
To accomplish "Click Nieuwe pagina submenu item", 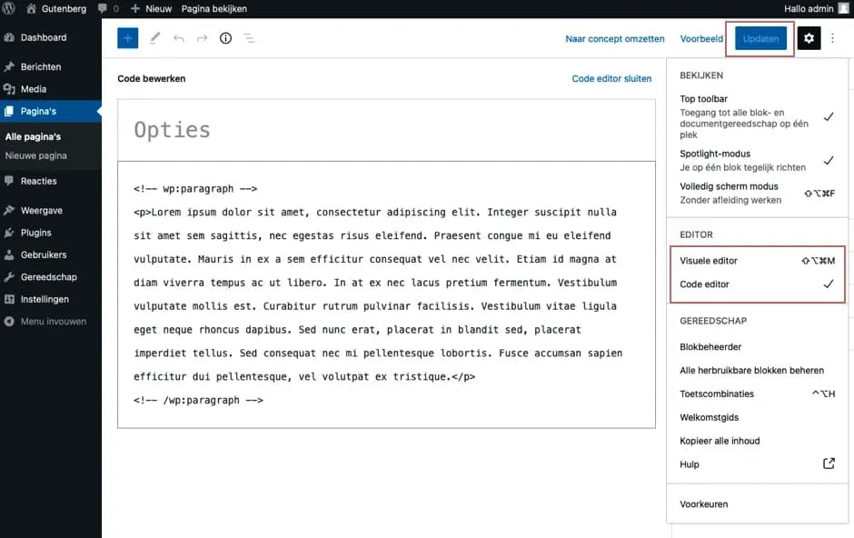I will pyautogui.click(x=36, y=155).
